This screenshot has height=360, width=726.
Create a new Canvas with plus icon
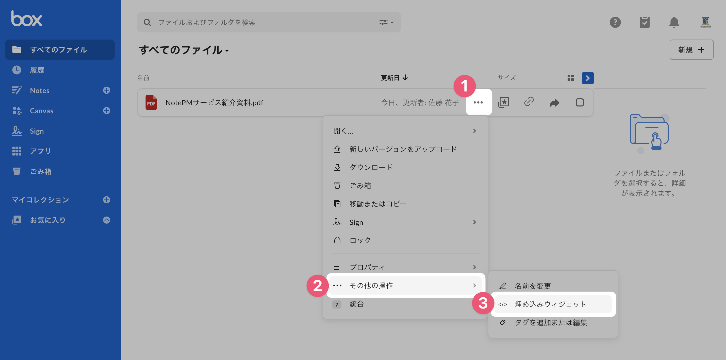107,111
